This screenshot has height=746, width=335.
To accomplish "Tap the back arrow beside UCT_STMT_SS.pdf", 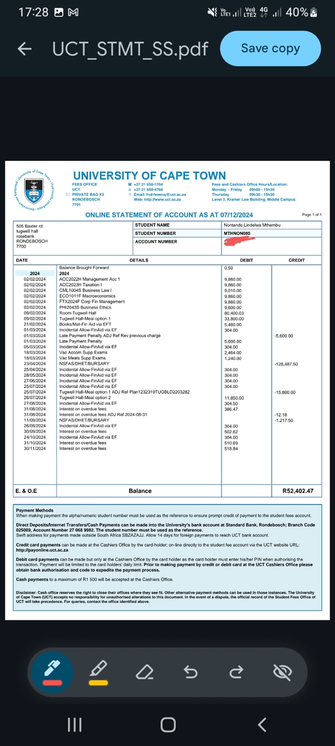I will (x=25, y=48).
